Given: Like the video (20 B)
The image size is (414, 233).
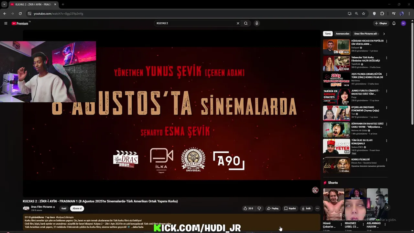Looking at the screenshot, I should tap(248, 208).
